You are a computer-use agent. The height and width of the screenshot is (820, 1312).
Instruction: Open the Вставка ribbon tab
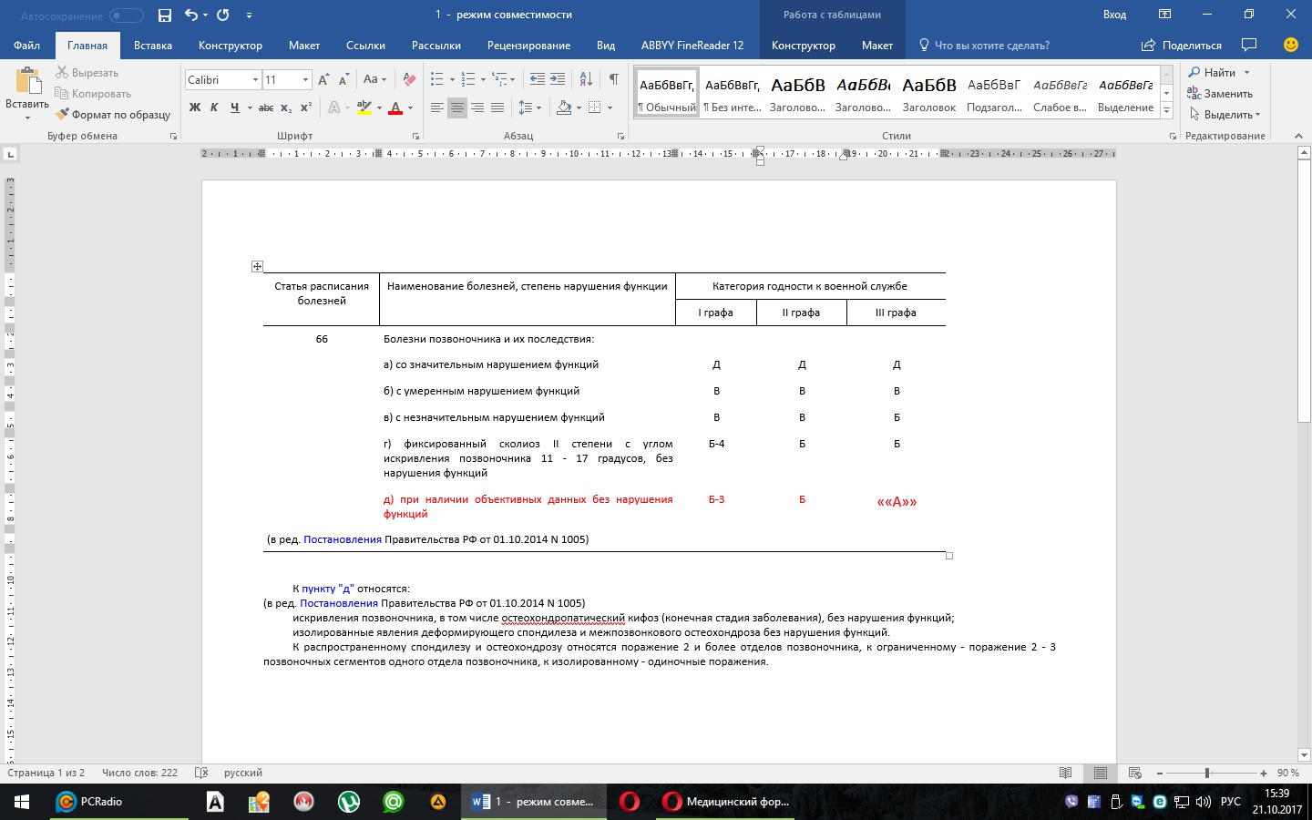(x=153, y=46)
